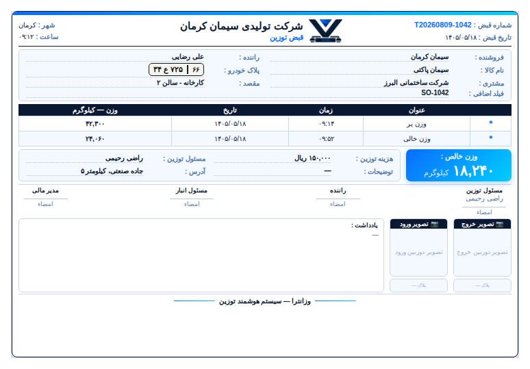Click the camera icon beside تصویر خروج

pos(500,225)
